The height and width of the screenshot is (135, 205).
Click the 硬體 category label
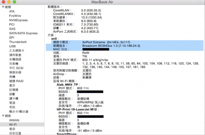8,7
